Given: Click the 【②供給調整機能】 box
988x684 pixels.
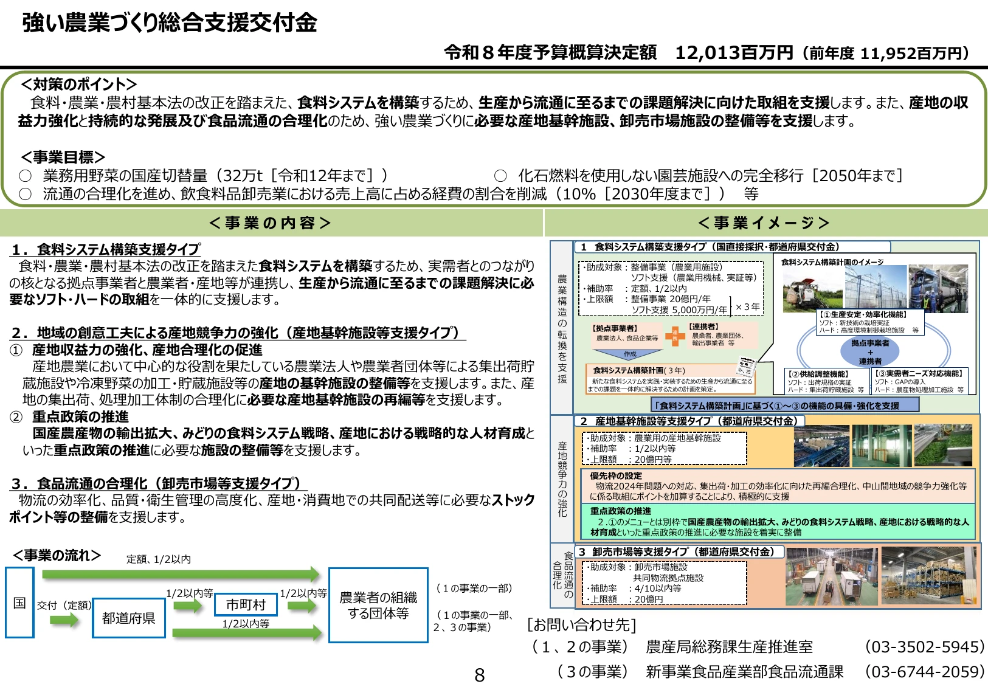Looking at the screenshot, I should pos(826,381).
